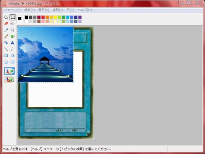Viewport: 205px width, 154px height.
Task: Select the Magnifier tool
Action: (12, 30)
